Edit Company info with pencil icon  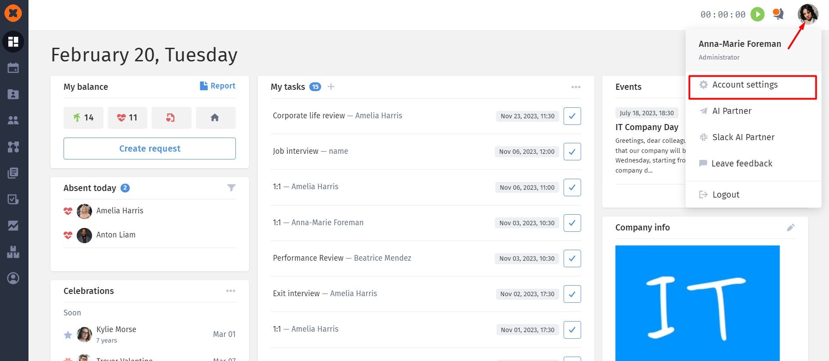[790, 227]
